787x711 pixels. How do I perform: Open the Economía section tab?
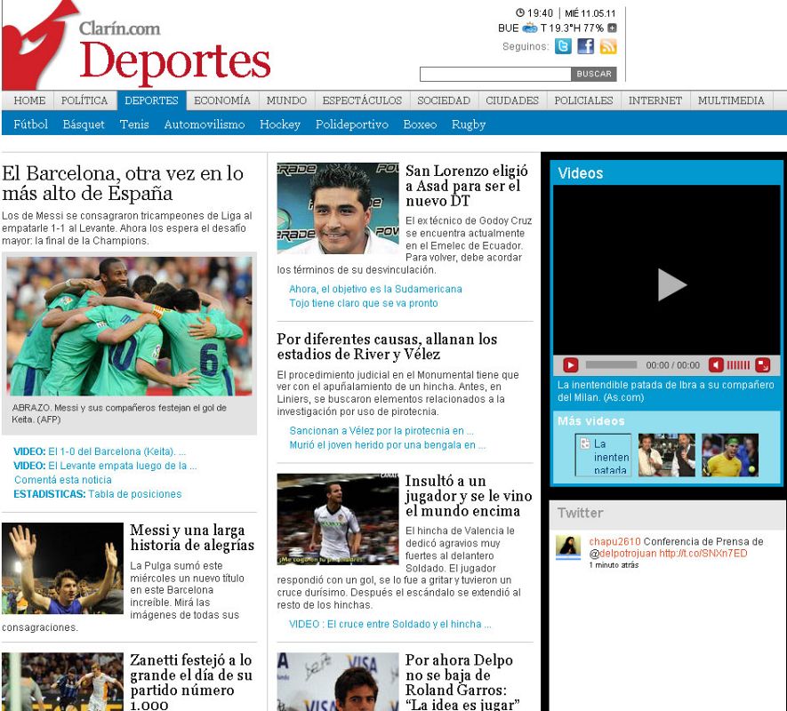pos(222,100)
